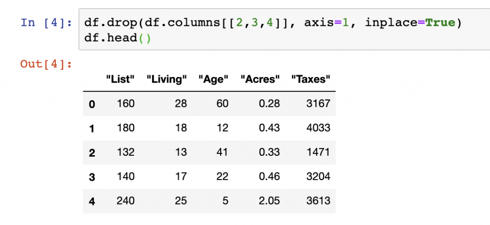Screen dimensions: 490x225
Task: Click Age value 12
Action: coord(223,128)
